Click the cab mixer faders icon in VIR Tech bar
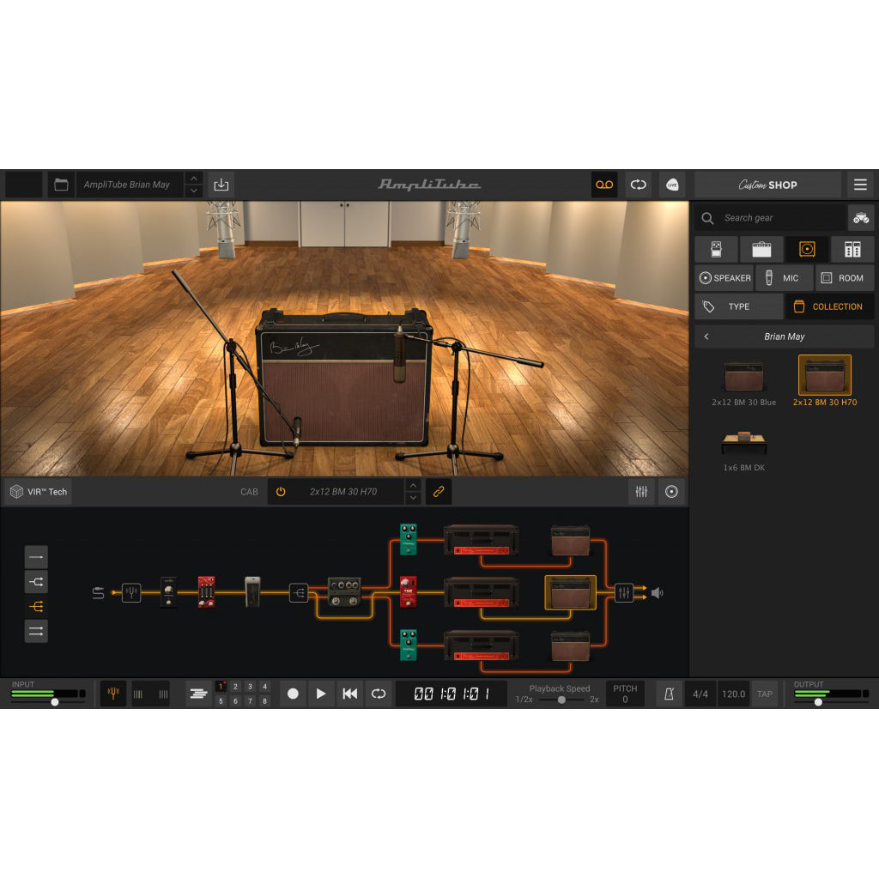The image size is (879, 879). point(640,492)
